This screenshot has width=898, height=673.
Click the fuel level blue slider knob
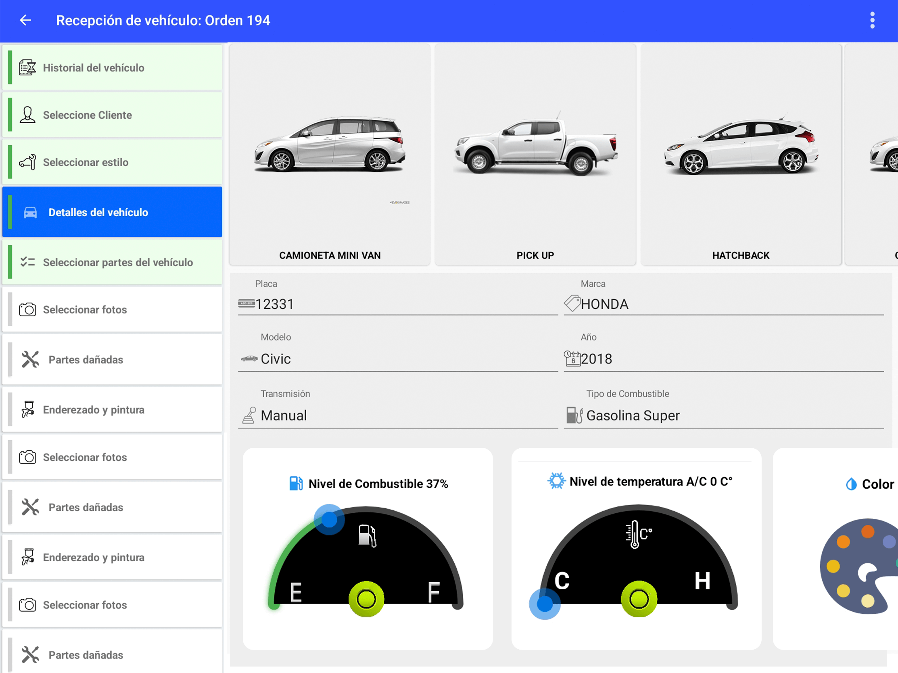coord(329,519)
